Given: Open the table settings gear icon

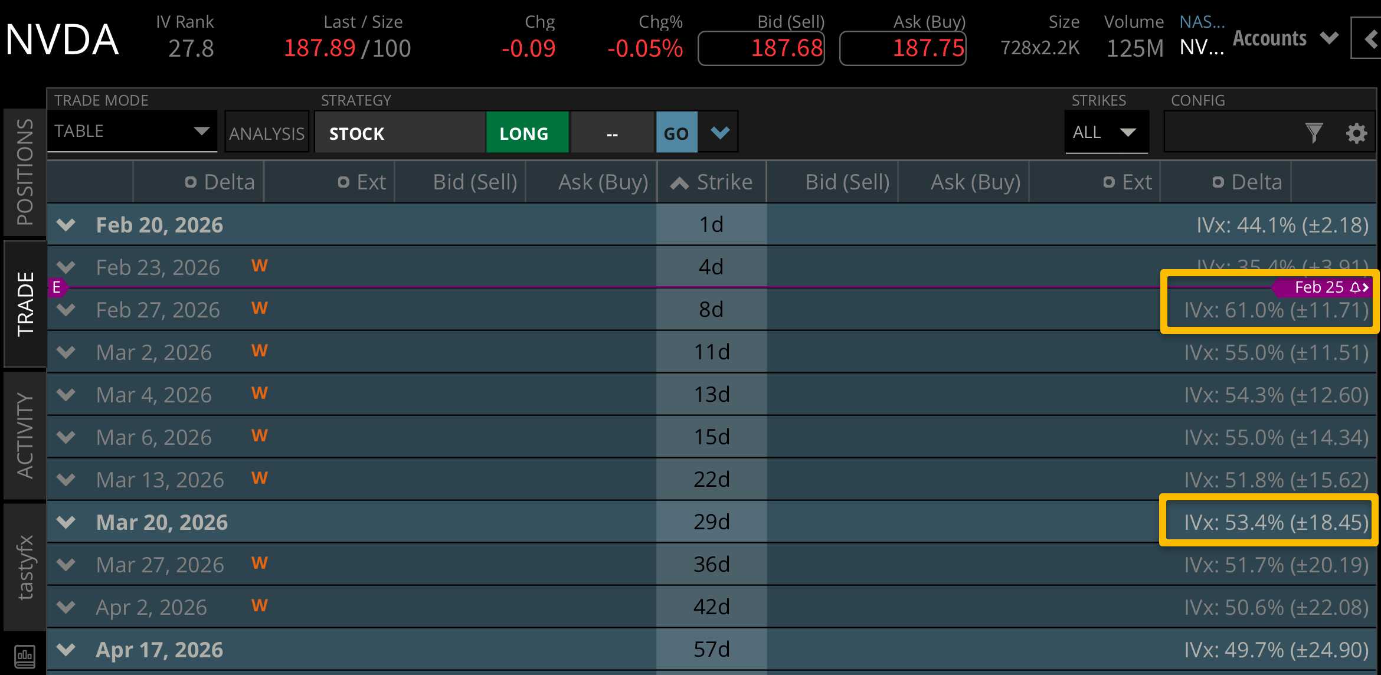Looking at the screenshot, I should tap(1357, 133).
